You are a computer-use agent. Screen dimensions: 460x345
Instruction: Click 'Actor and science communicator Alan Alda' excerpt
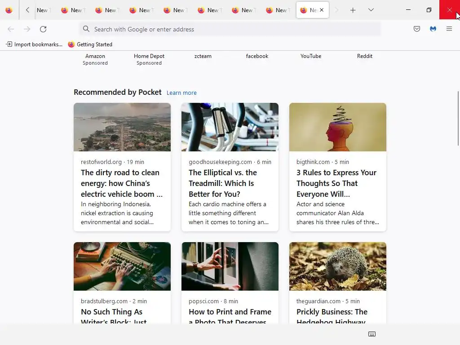[x=338, y=213]
